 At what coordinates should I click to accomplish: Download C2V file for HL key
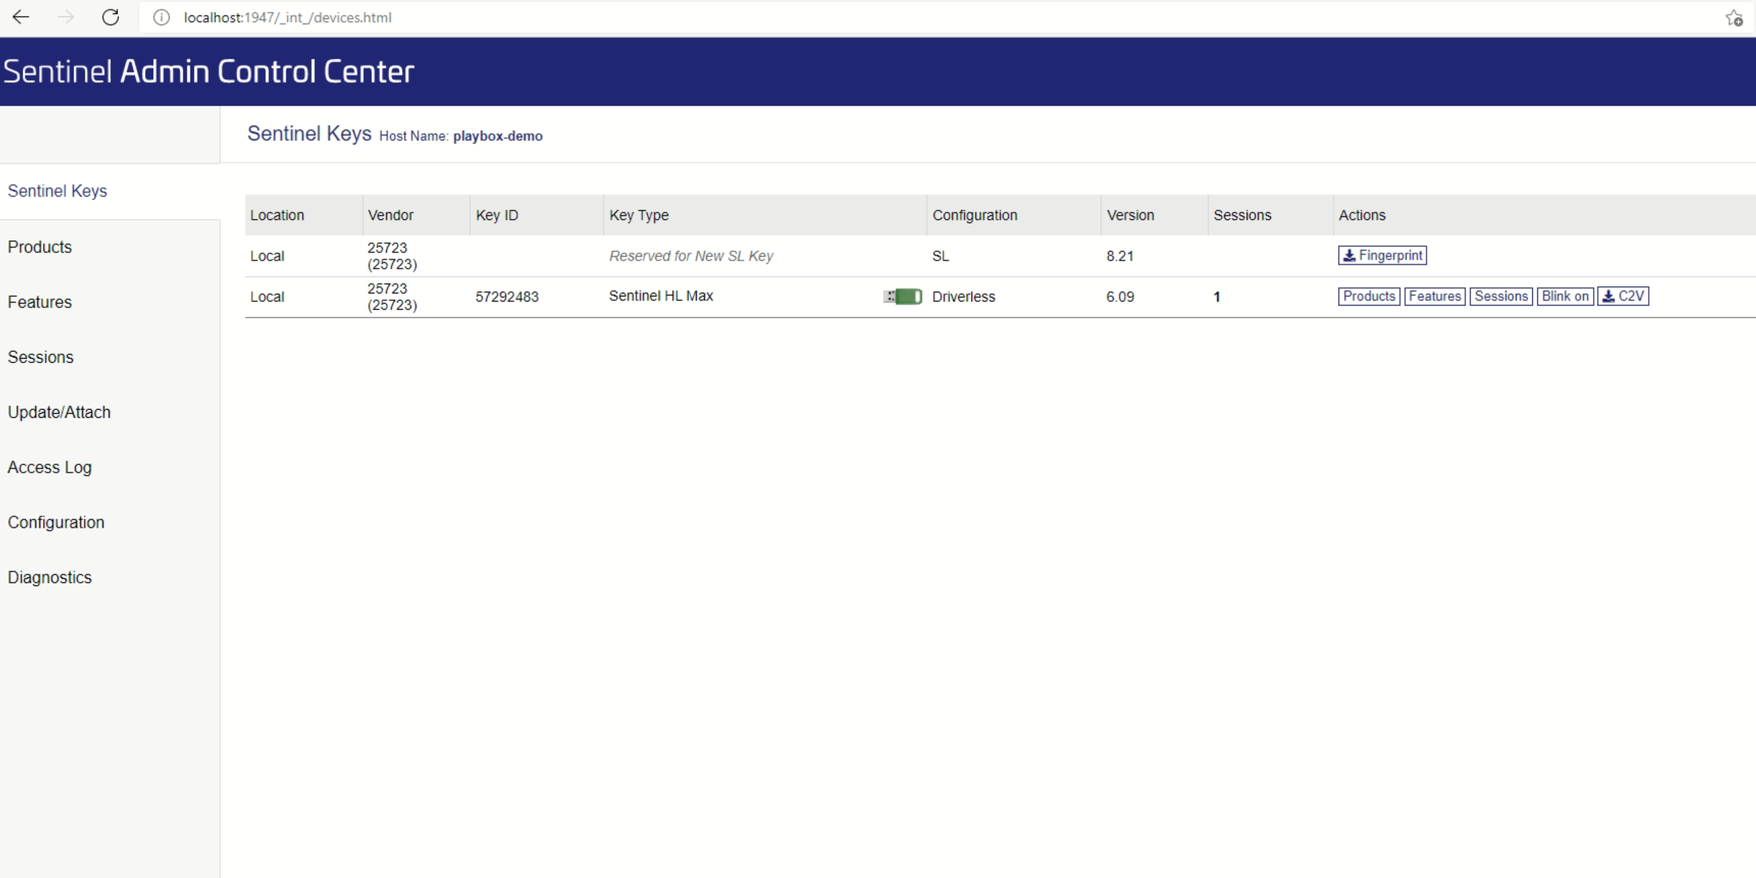(1622, 297)
